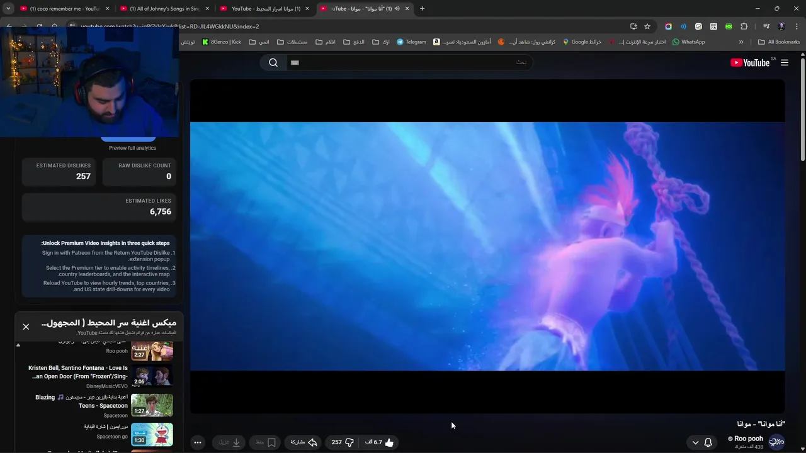Click the DisneyMusicVEVO channel name
Screen dimensions: 806x453
[x=107, y=386]
